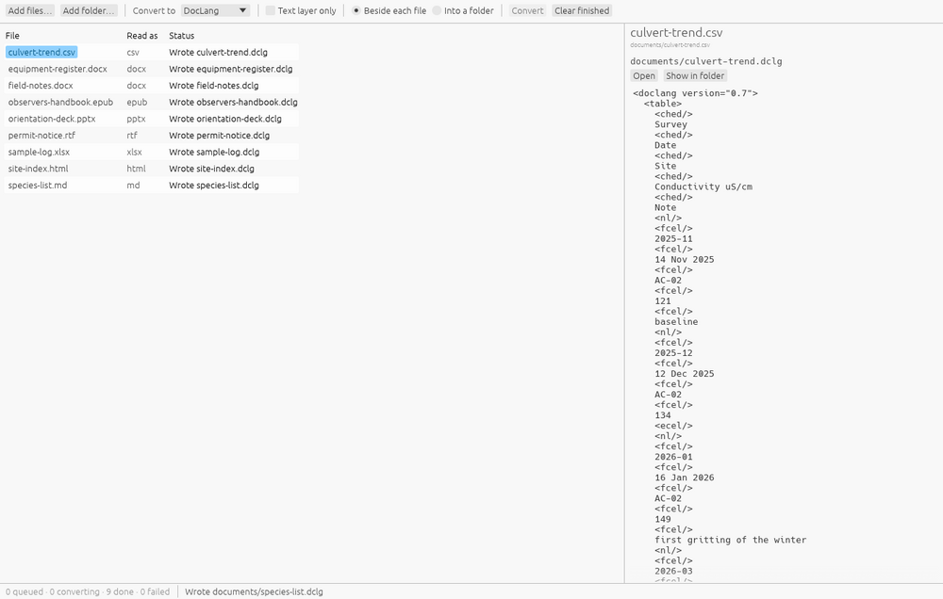Select sample-log.xlsx in the file list
943x599 pixels.
coord(39,152)
